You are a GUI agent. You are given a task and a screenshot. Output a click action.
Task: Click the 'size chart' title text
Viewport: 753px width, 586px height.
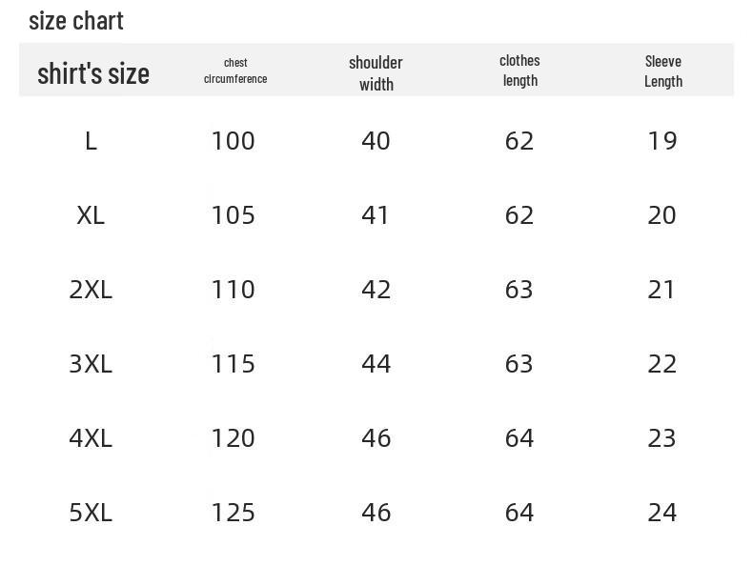[x=76, y=20]
